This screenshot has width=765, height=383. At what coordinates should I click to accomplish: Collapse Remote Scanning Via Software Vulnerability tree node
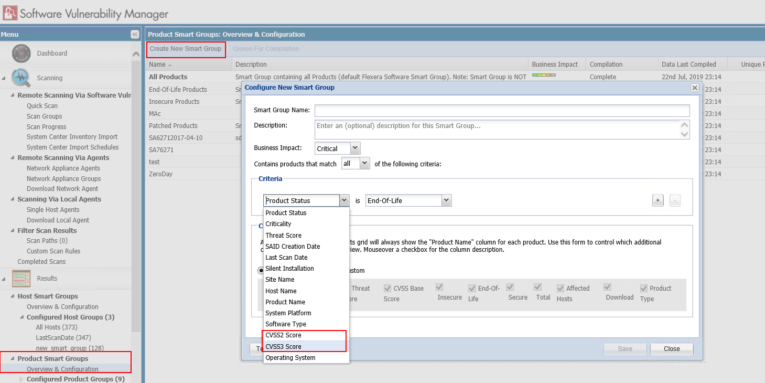(x=13, y=95)
